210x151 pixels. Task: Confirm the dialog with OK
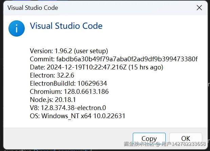pyautogui.click(x=185, y=138)
